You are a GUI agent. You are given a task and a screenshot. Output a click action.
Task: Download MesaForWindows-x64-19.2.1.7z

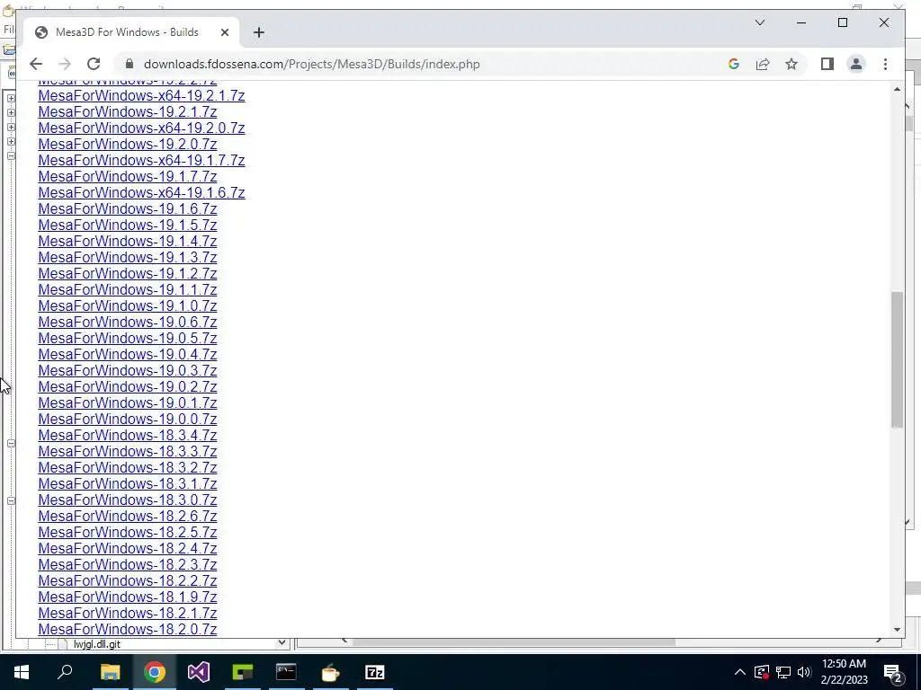coord(141,95)
